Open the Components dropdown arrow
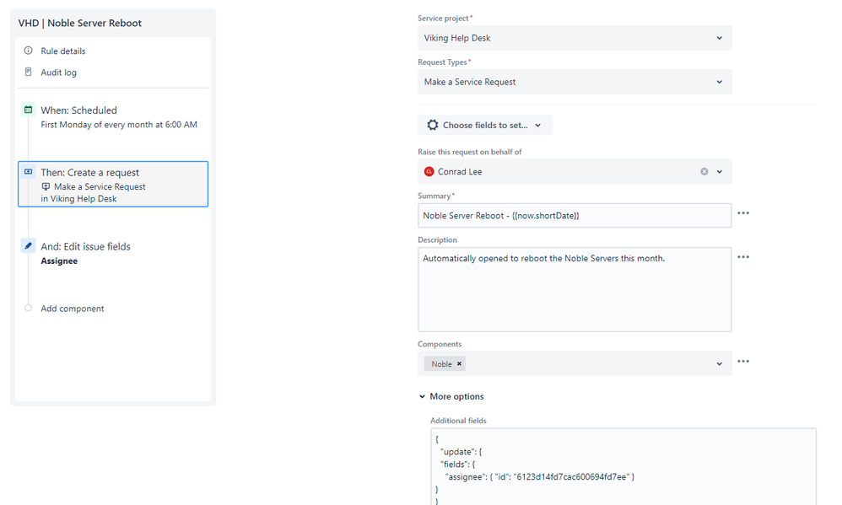This screenshot has height=505, width=842. [720, 364]
